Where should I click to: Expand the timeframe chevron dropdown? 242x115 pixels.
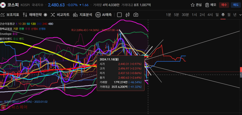pyautogui.click(x=240, y=15)
